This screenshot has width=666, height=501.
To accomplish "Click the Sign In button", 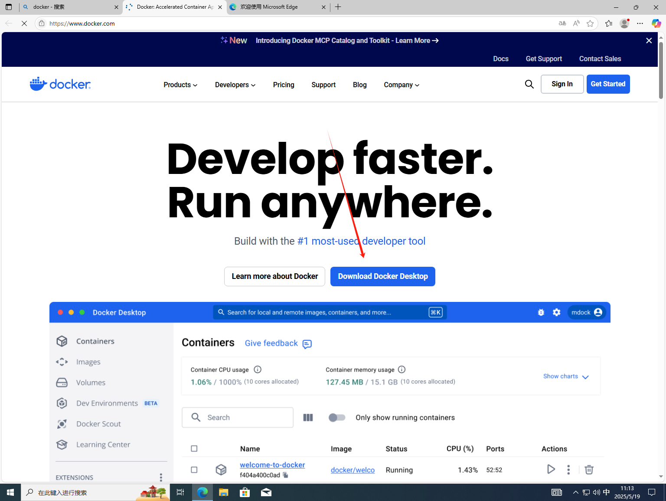I will [562, 84].
